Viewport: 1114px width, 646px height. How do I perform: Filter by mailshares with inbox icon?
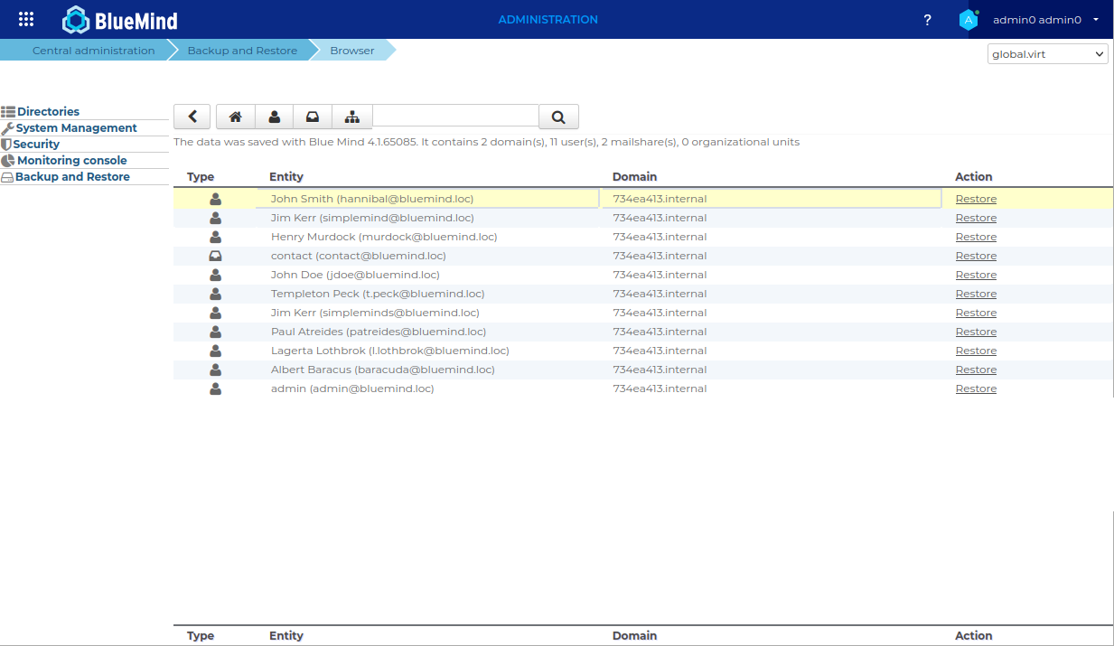313,117
